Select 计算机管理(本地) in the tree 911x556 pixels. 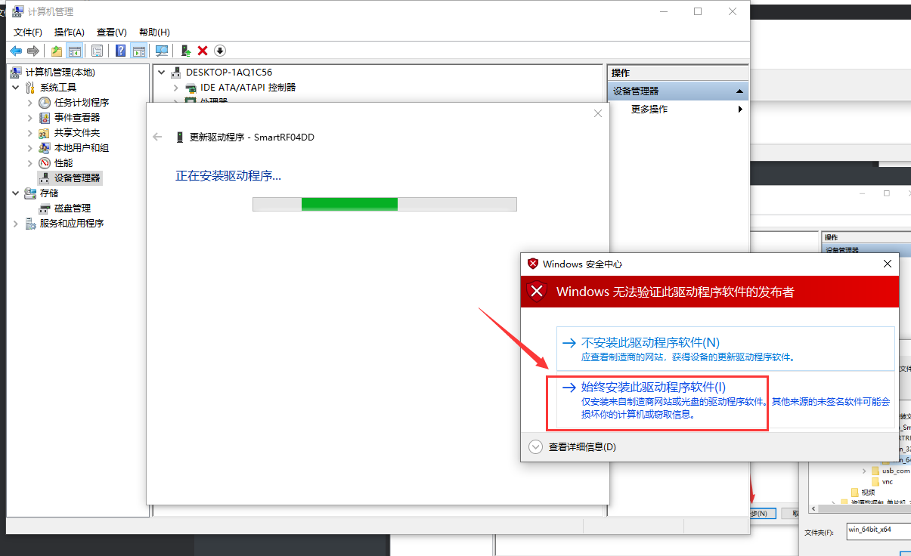pyautogui.click(x=60, y=73)
